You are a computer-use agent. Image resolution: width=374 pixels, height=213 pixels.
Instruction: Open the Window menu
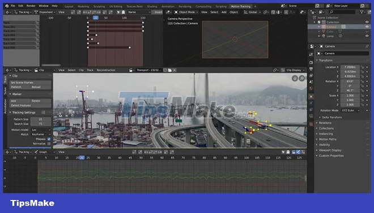point(44,6)
